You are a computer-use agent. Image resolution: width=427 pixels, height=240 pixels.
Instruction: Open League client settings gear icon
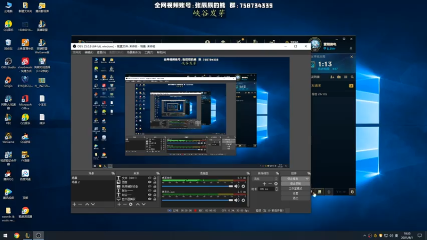click(344, 39)
